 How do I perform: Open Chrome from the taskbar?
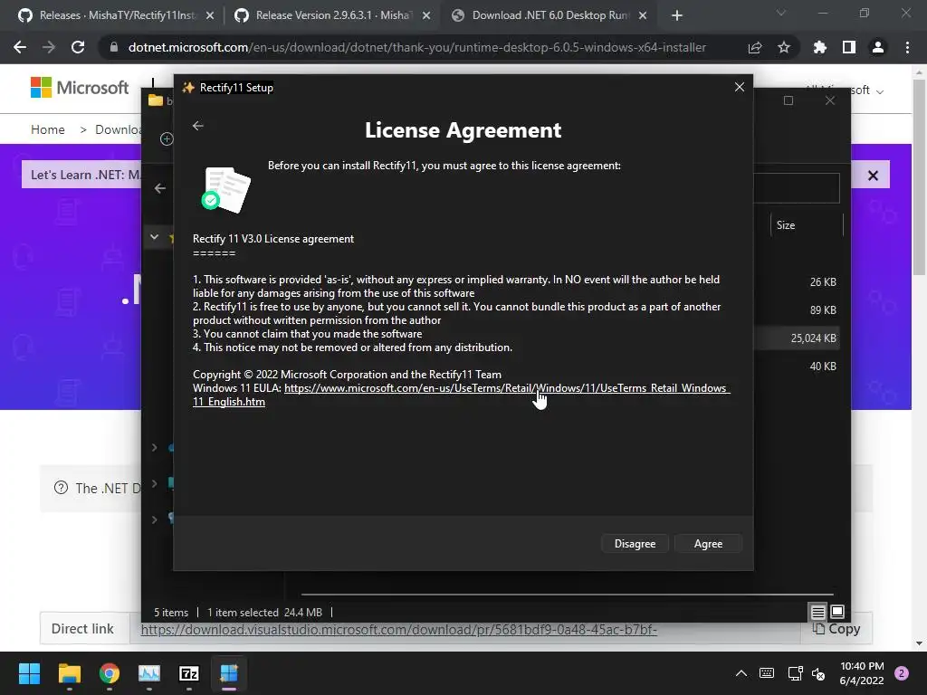pyautogui.click(x=110, y=673)
